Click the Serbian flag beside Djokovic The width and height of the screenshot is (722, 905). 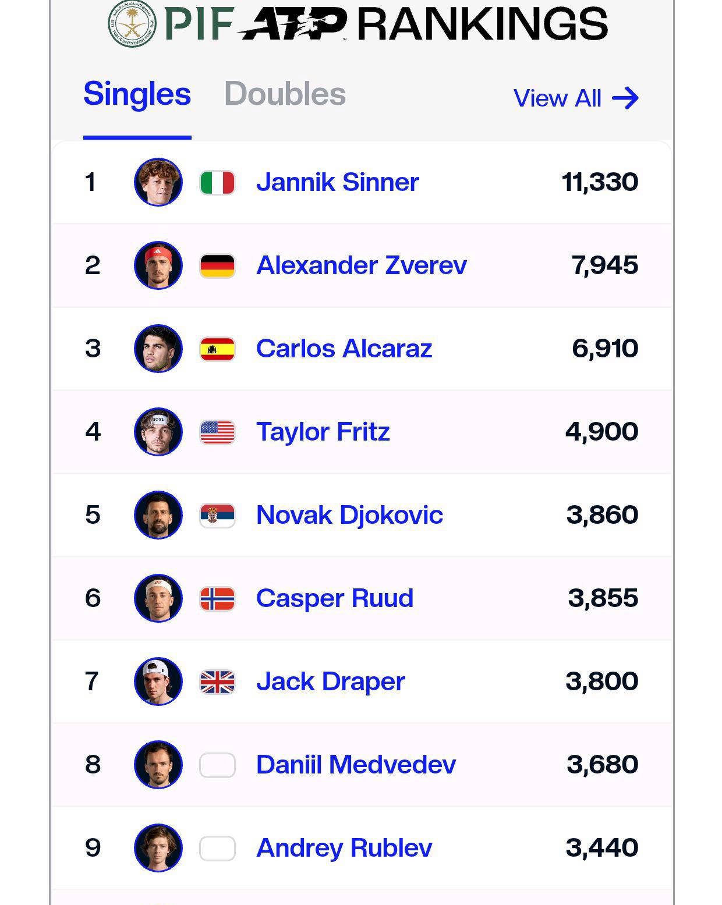(217, 516)
